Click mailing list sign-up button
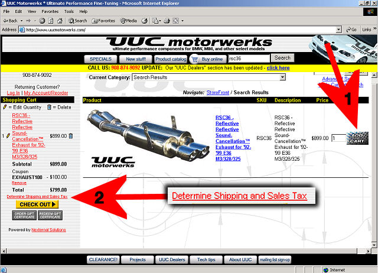 pyautogui.click(x=275, y=260)
